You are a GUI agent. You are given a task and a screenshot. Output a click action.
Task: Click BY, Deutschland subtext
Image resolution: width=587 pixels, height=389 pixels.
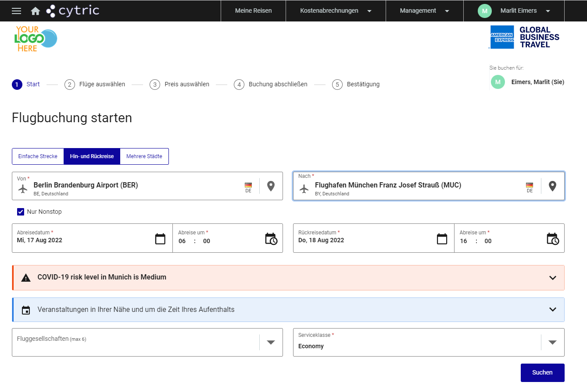[332, 194]
